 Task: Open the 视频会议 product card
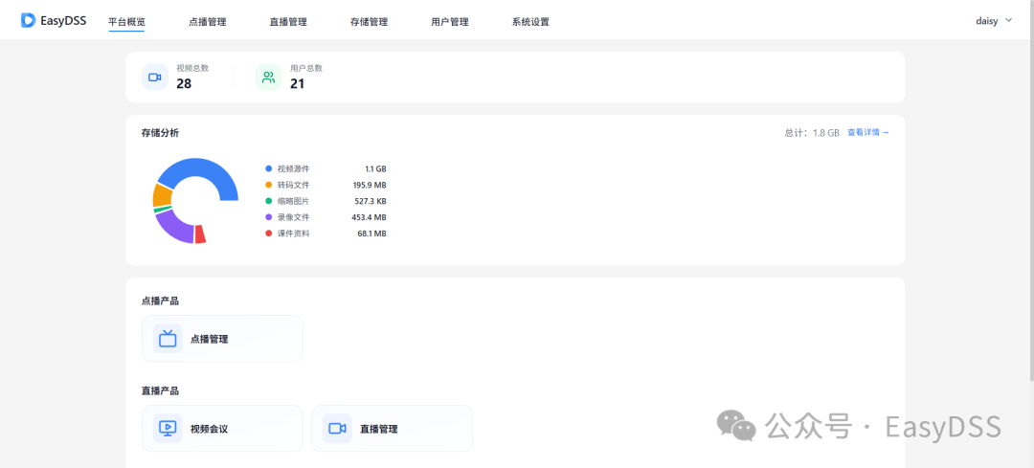222,429
